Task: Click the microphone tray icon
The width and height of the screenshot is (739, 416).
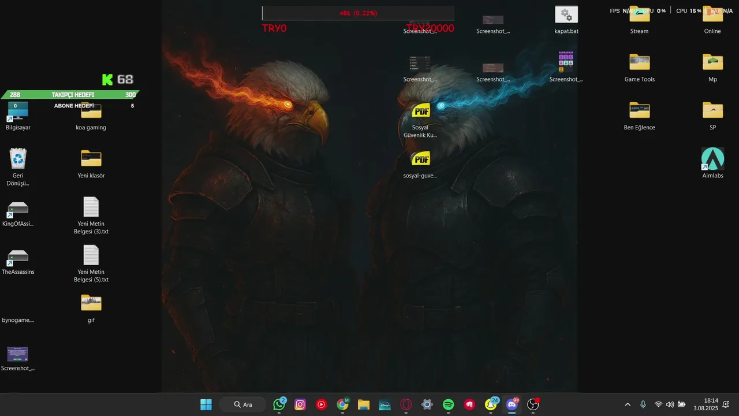Action: tap(643, 404)
